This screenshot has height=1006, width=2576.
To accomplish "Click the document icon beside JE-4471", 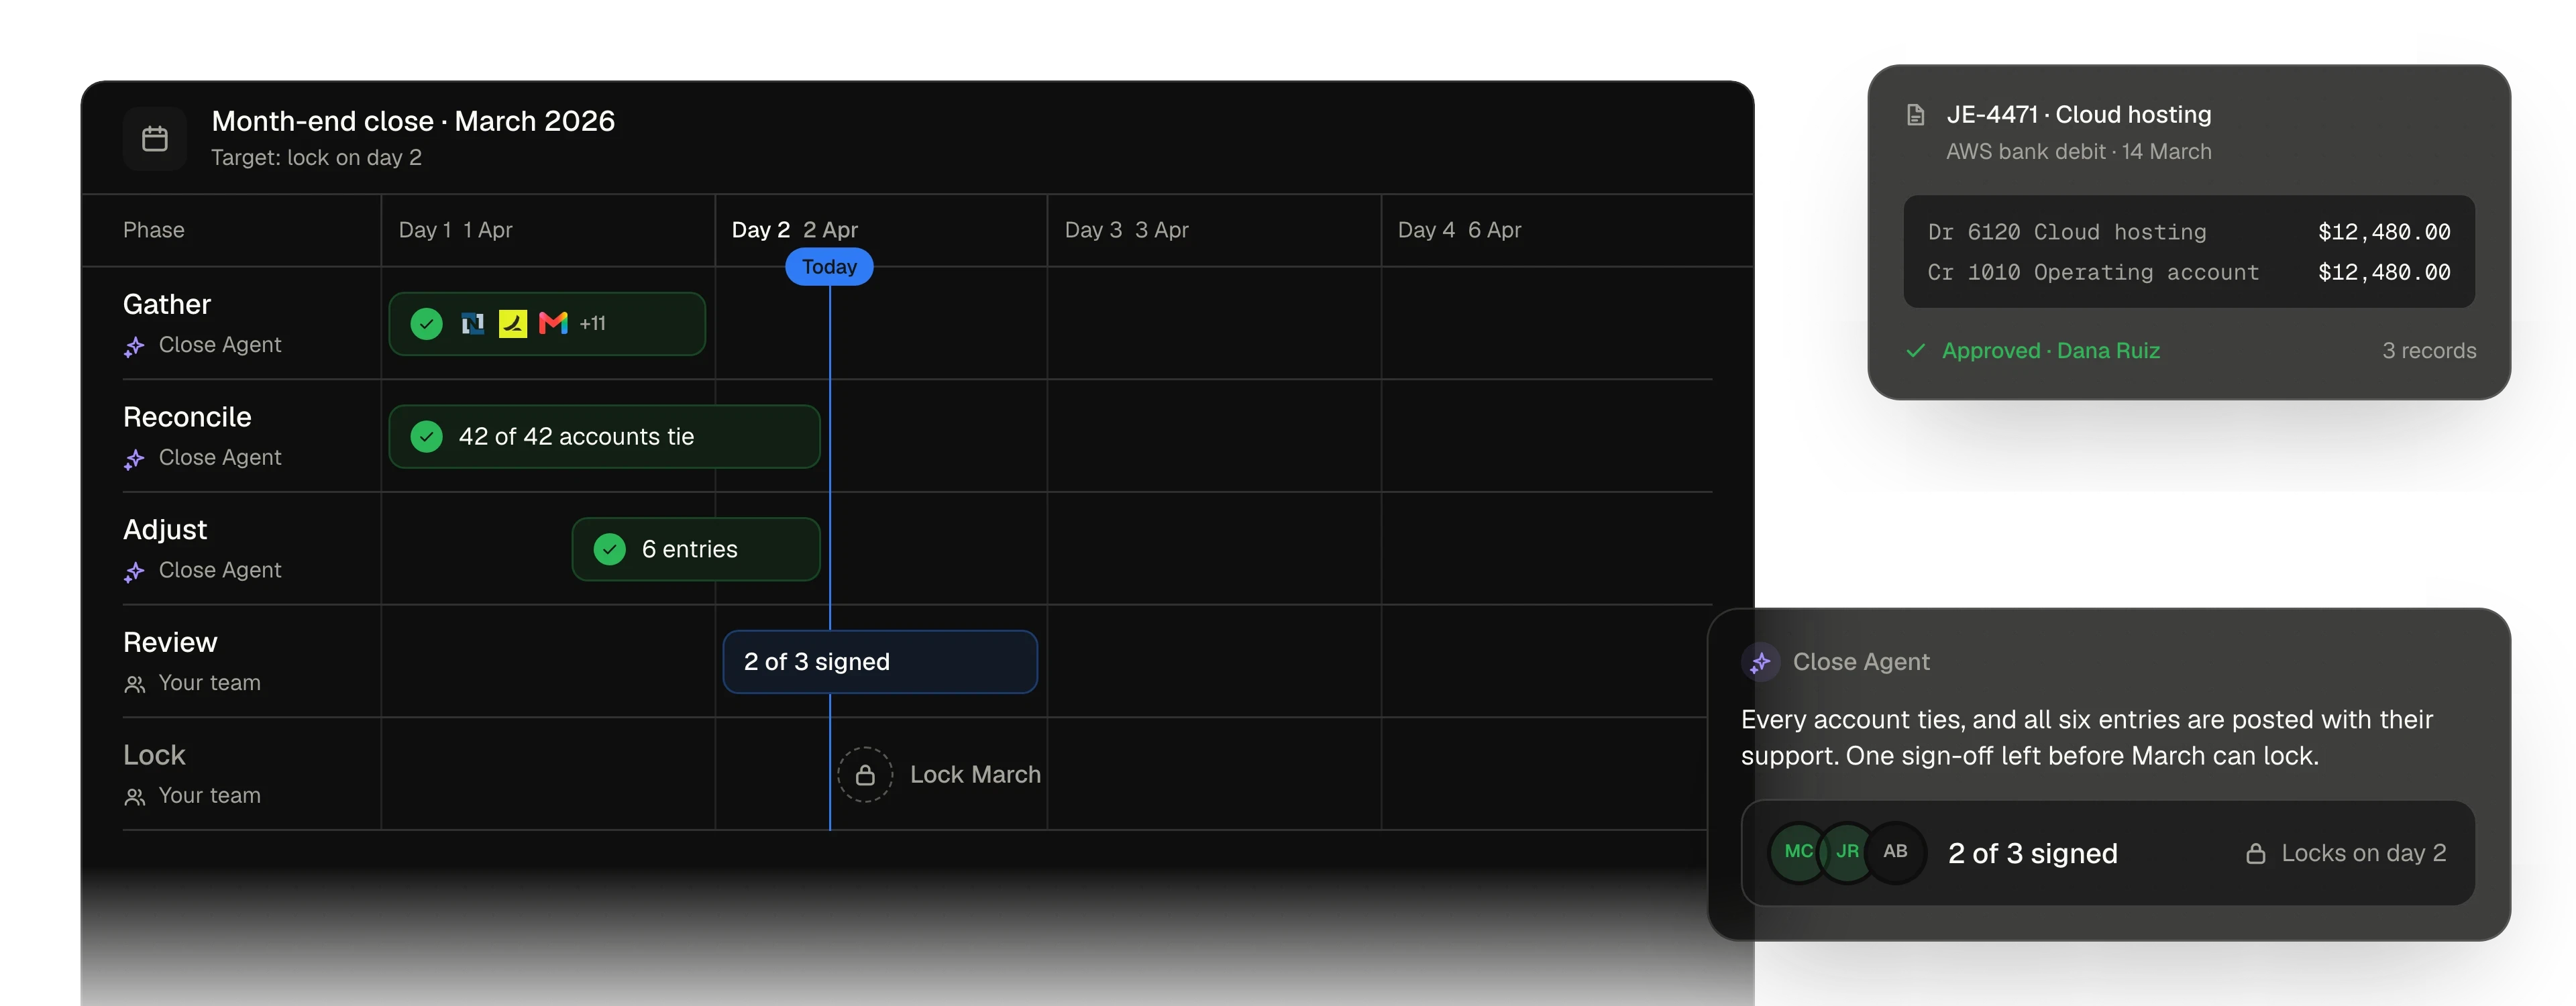I will click(1916, 115).
